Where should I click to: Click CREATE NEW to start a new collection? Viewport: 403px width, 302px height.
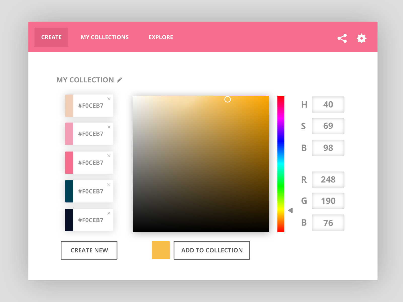click(89, 250)
